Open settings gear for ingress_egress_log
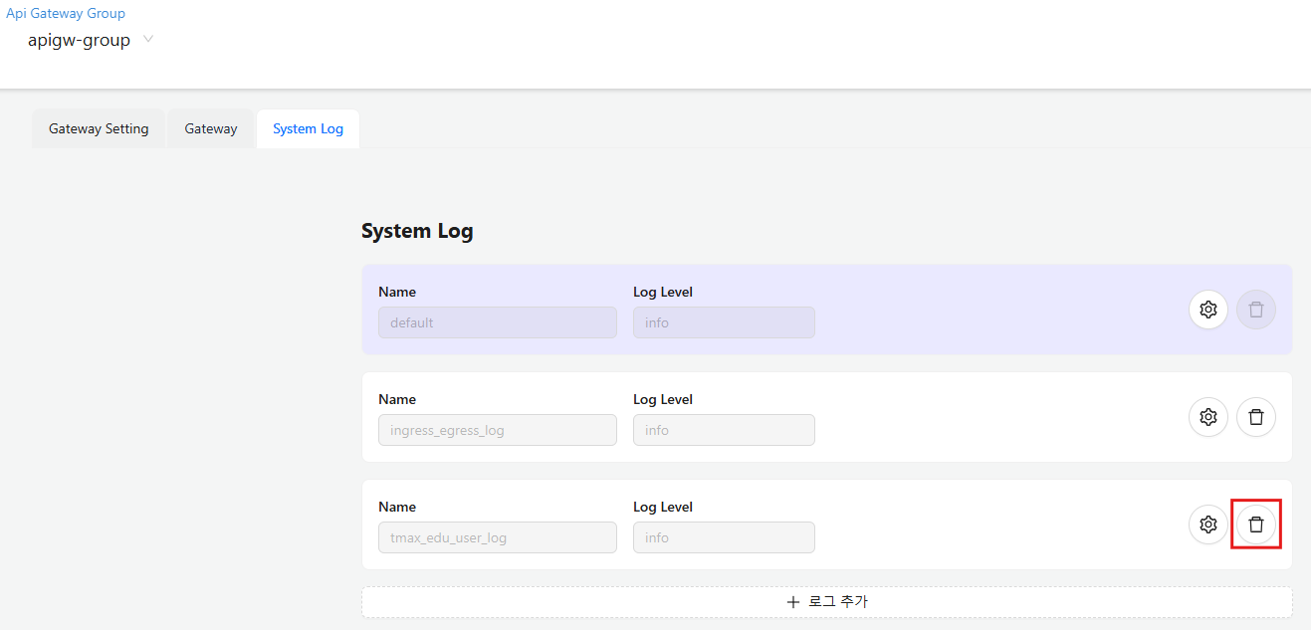The image size is (1311, 630). coord(1208,417)
